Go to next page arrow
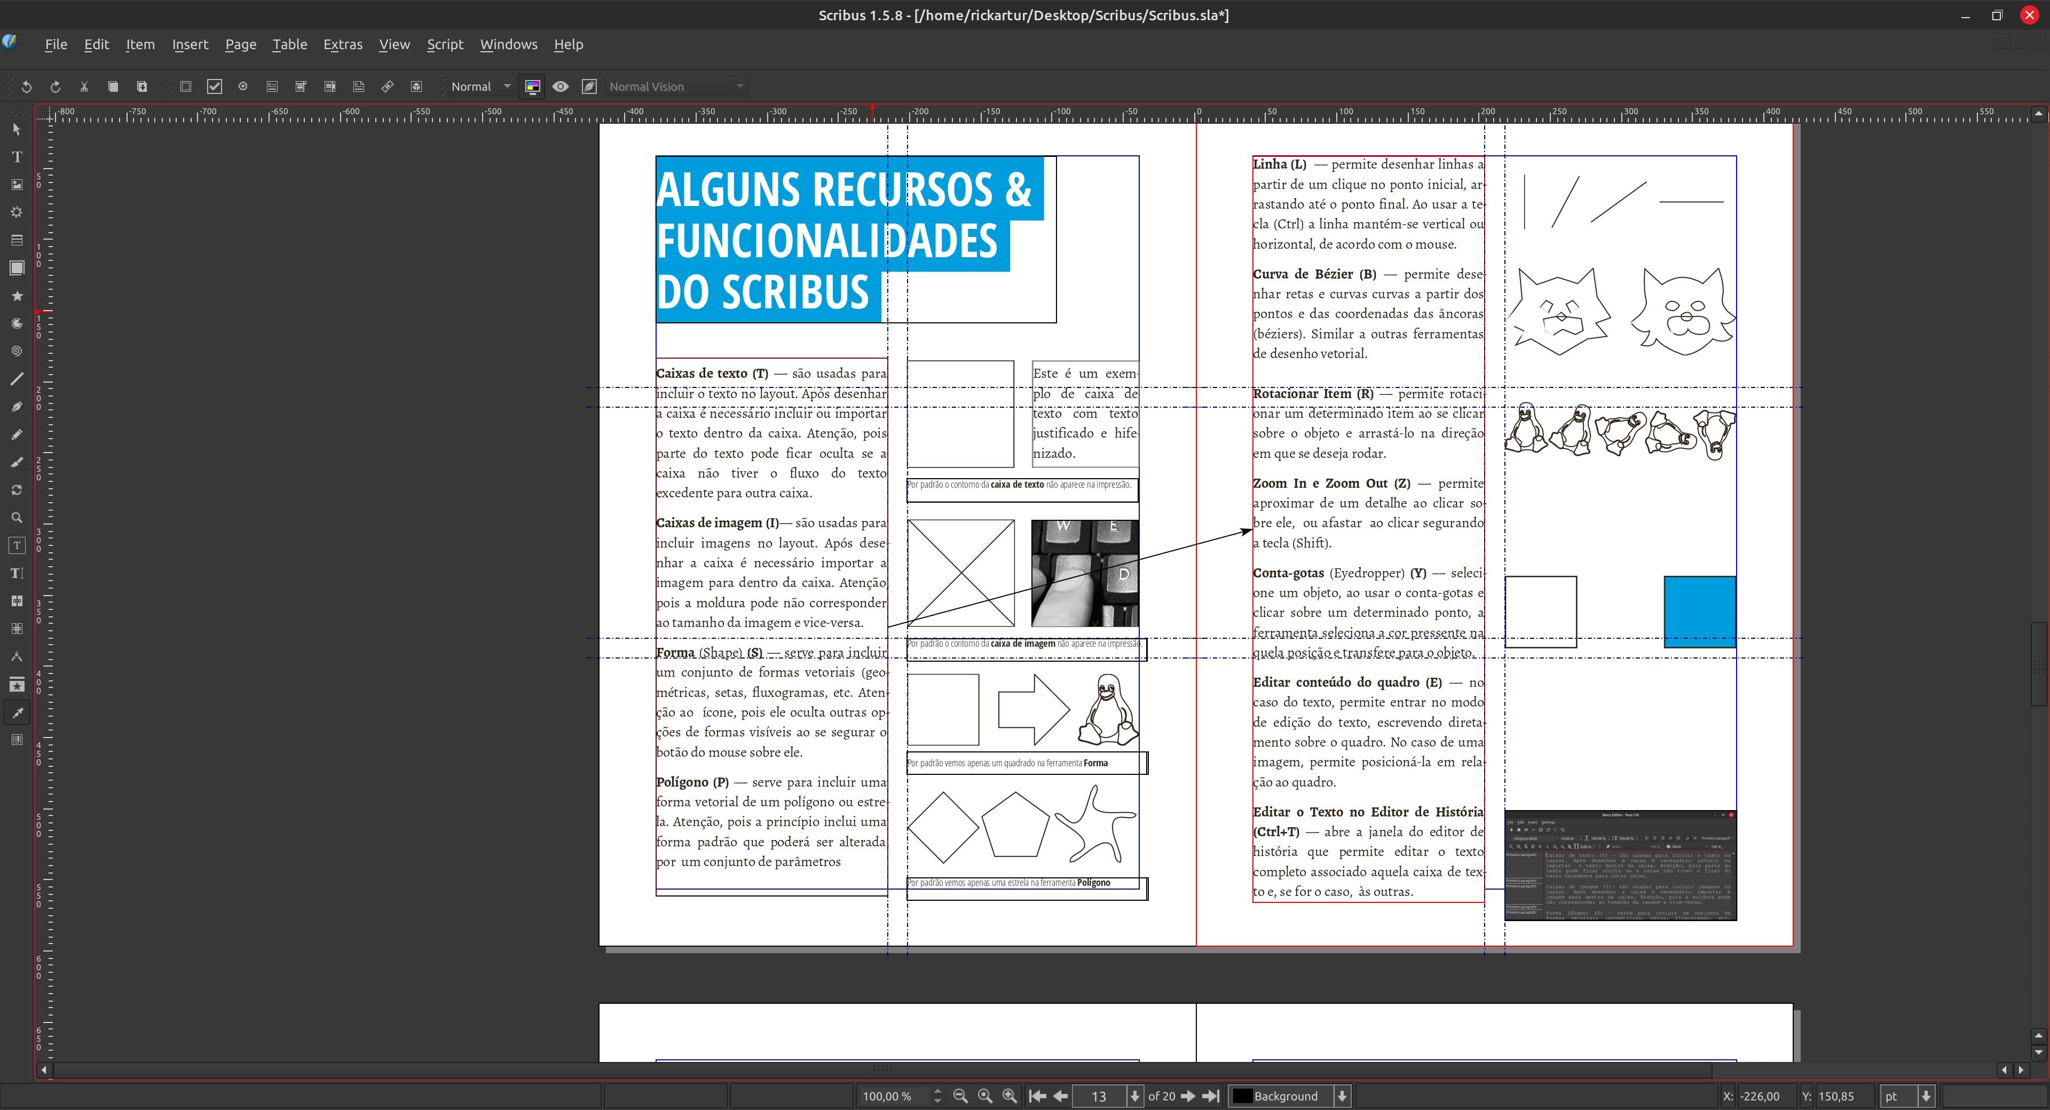The image size is (2050, 1110). pos(1188,1096)
